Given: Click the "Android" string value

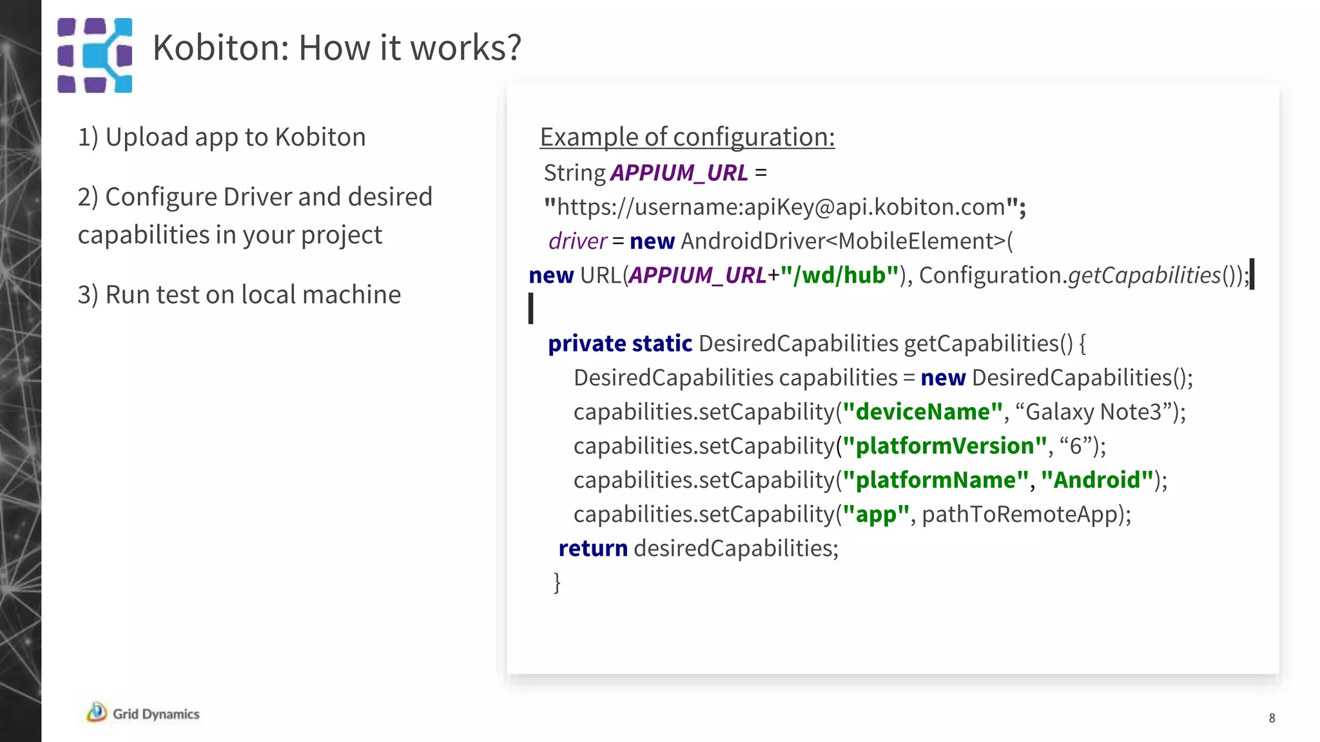Looking at the screenshot, I should point(1096,480).
